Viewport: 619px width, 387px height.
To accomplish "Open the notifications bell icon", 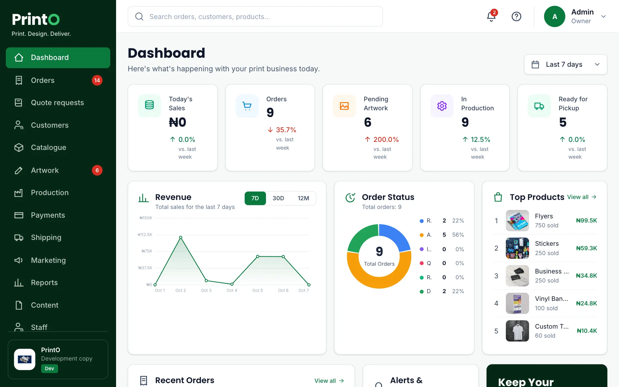I will [x=491, y=16].
